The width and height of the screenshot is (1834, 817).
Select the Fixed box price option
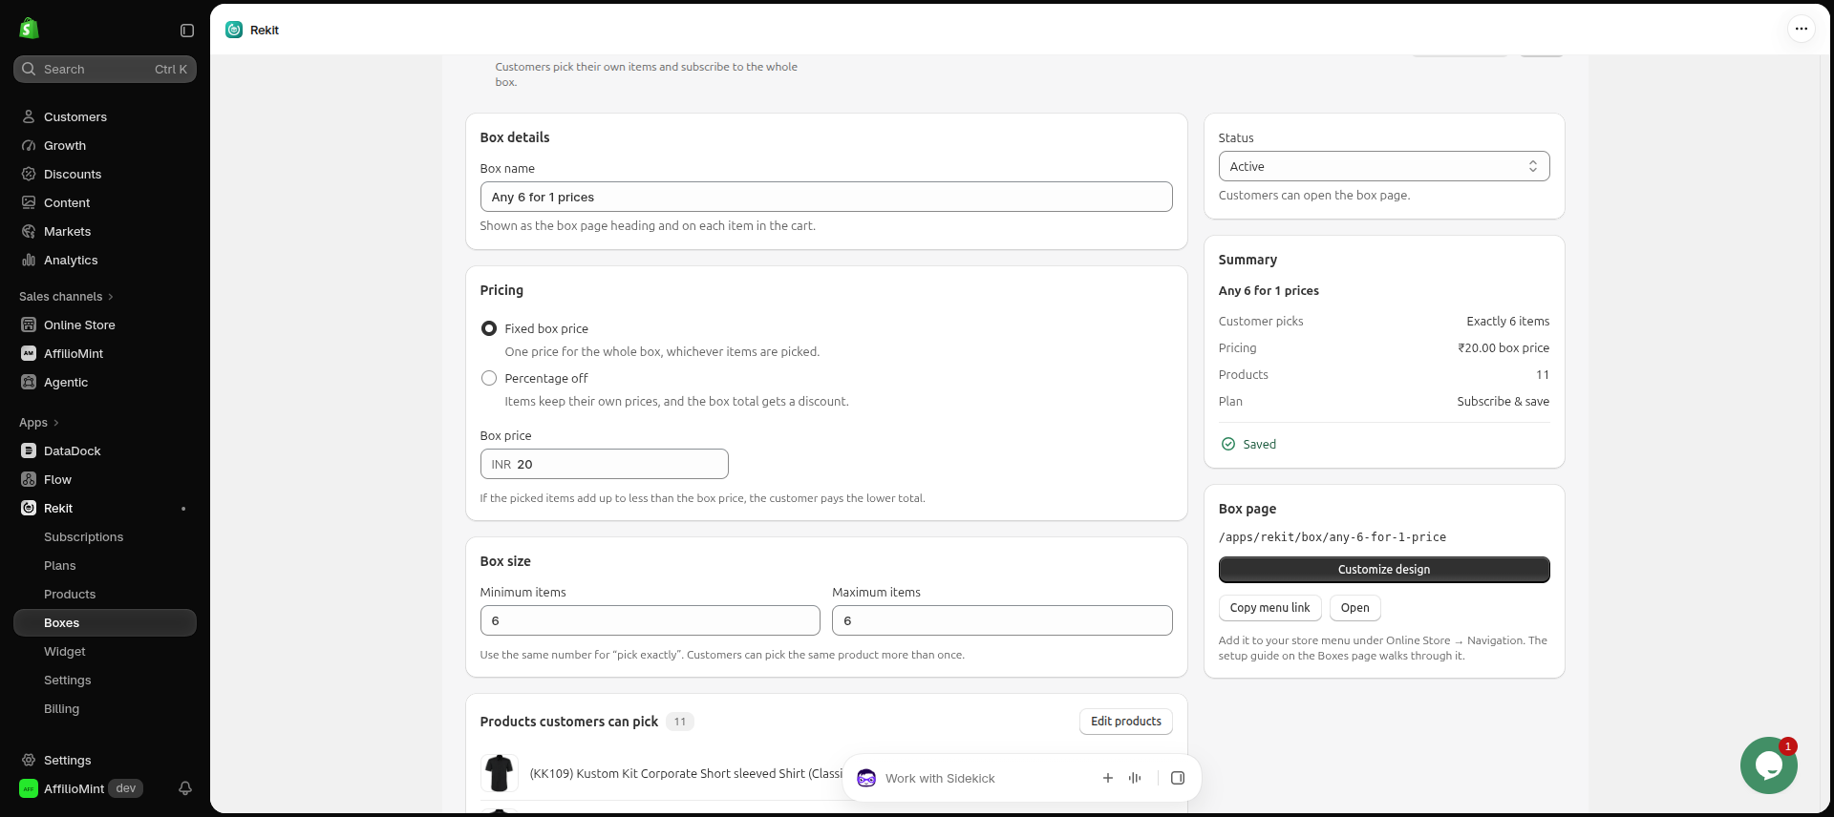coord(489,328)
